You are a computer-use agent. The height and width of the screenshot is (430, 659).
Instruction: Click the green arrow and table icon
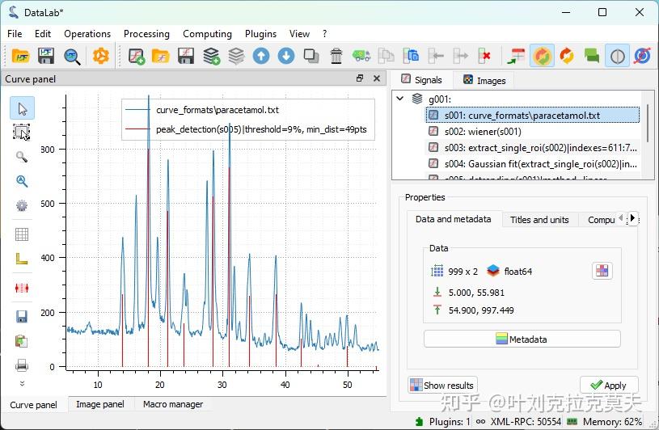pyautogui.click(x=516, y=56)
